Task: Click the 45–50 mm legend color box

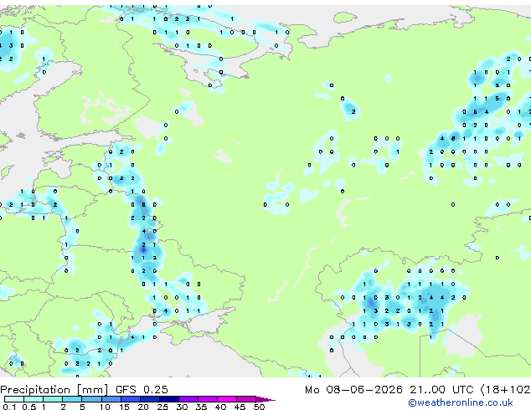Action: coord(246,399)
